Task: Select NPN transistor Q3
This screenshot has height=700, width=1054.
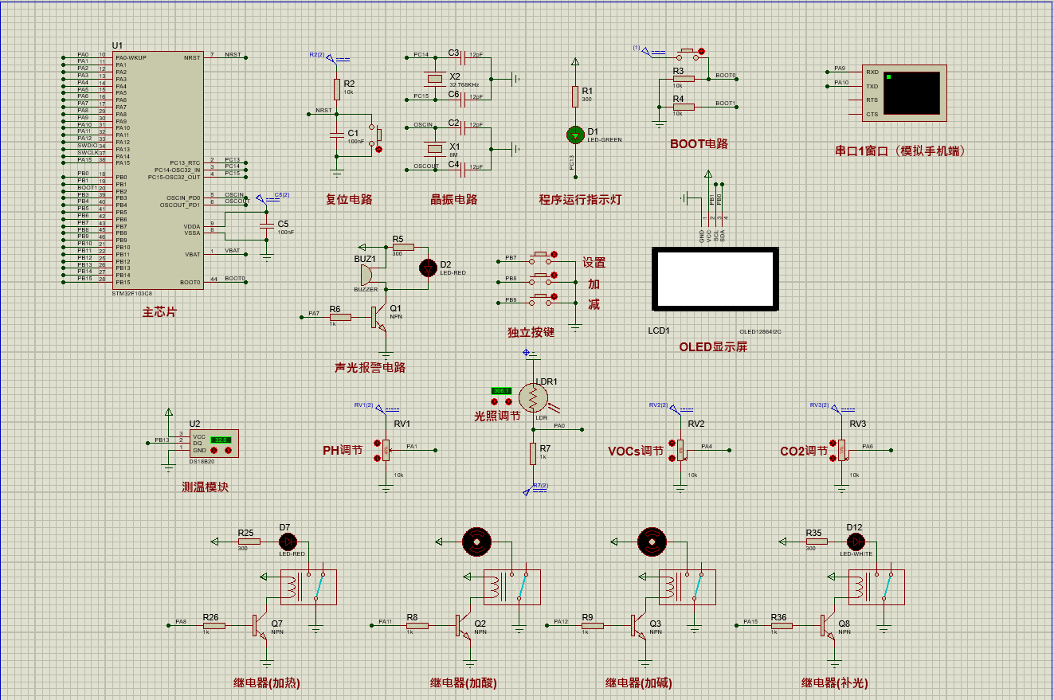Action: tap(639, 626)
